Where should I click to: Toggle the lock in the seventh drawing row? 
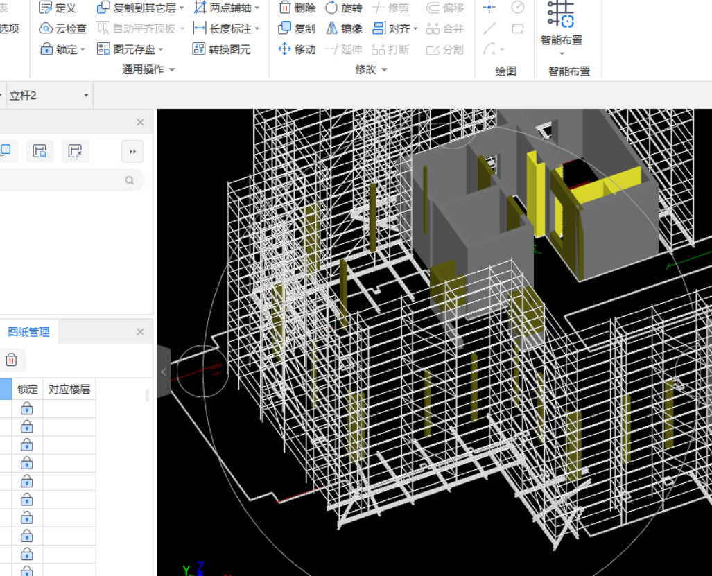(x=27, y=518)
